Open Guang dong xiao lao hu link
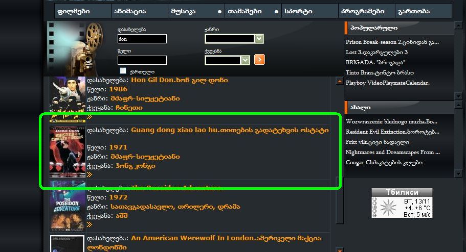 (230, 130)
